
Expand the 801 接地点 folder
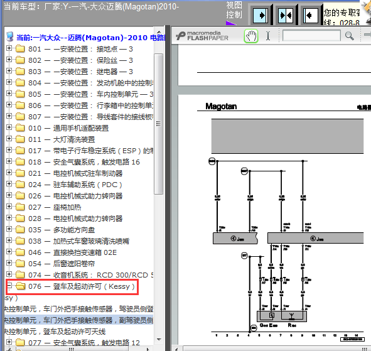point(9,48)
